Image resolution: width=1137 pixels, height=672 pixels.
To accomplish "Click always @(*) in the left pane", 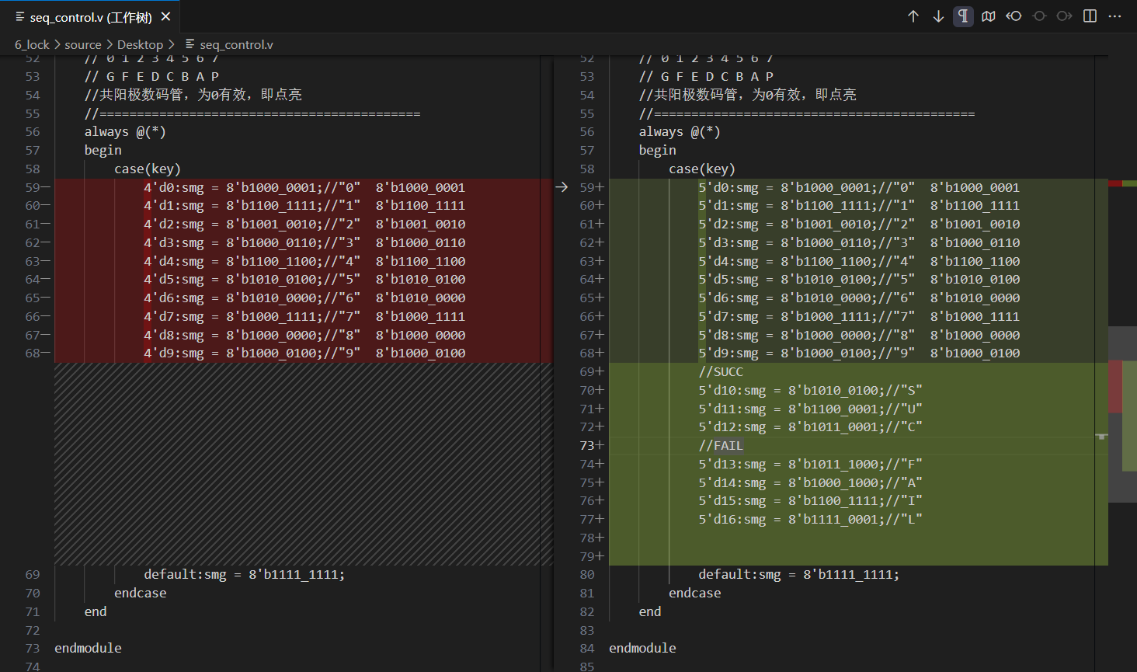I will 125,132.
